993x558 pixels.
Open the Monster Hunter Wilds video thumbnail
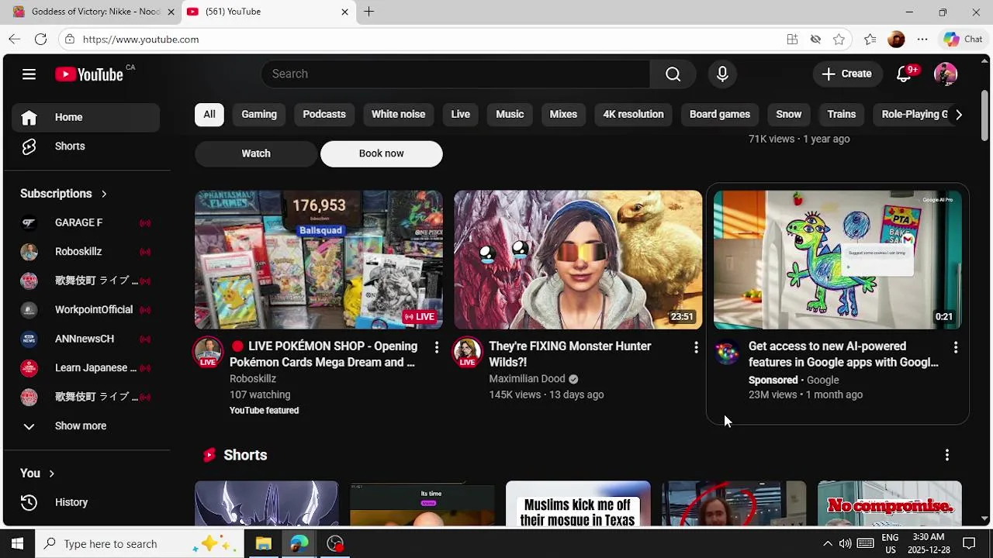[x=578, y=260]
